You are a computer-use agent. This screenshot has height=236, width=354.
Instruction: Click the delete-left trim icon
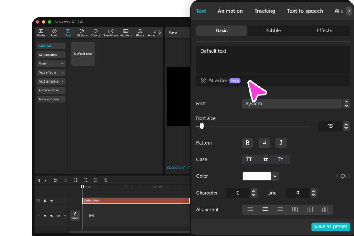click(86, 180)
